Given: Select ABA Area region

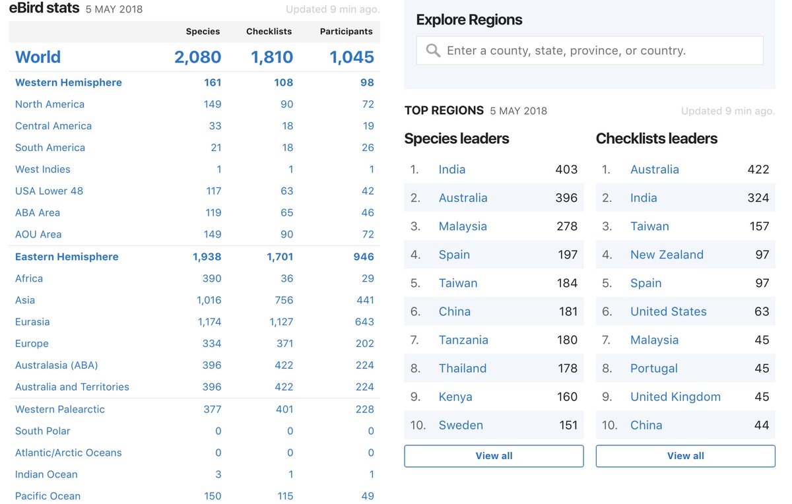Looking at the screenshot, I should [x=38, y=213].
